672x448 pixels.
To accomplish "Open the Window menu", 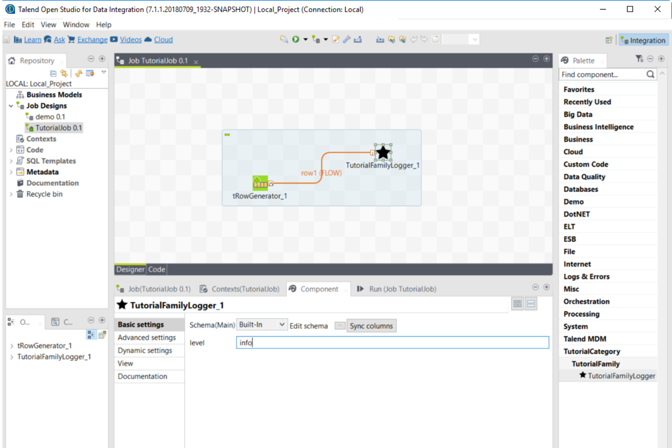I will tap(76, 25).
